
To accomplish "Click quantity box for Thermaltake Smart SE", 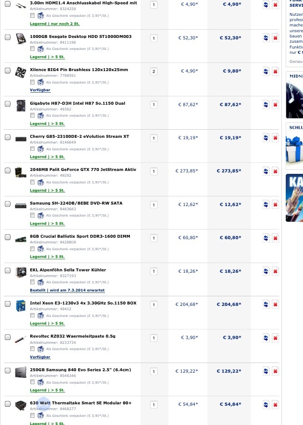I will coord(154,405).
